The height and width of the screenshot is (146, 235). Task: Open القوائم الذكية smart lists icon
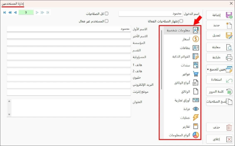pos(196,57)
